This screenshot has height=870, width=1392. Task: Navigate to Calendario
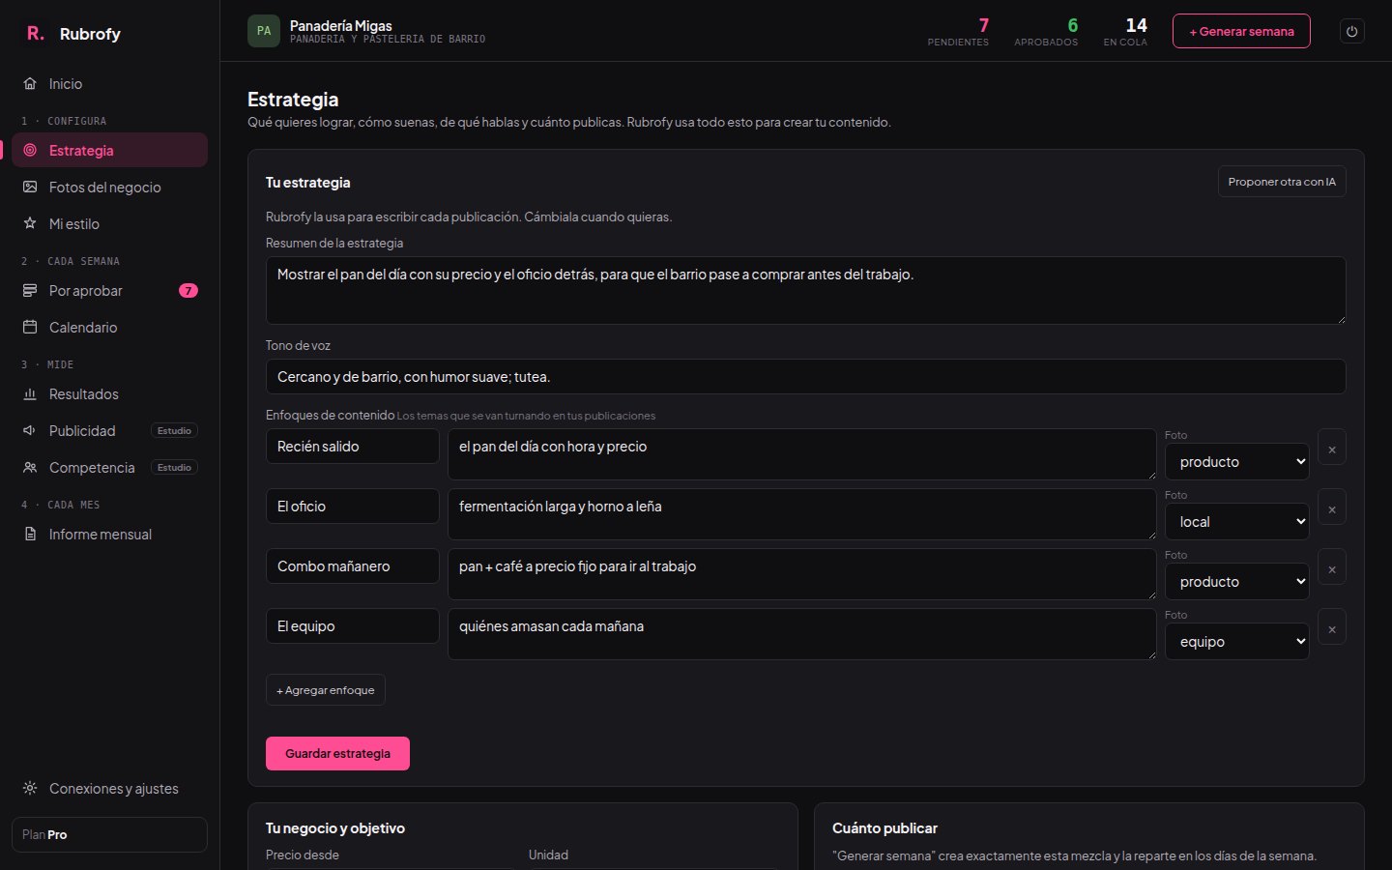point(109,328)
